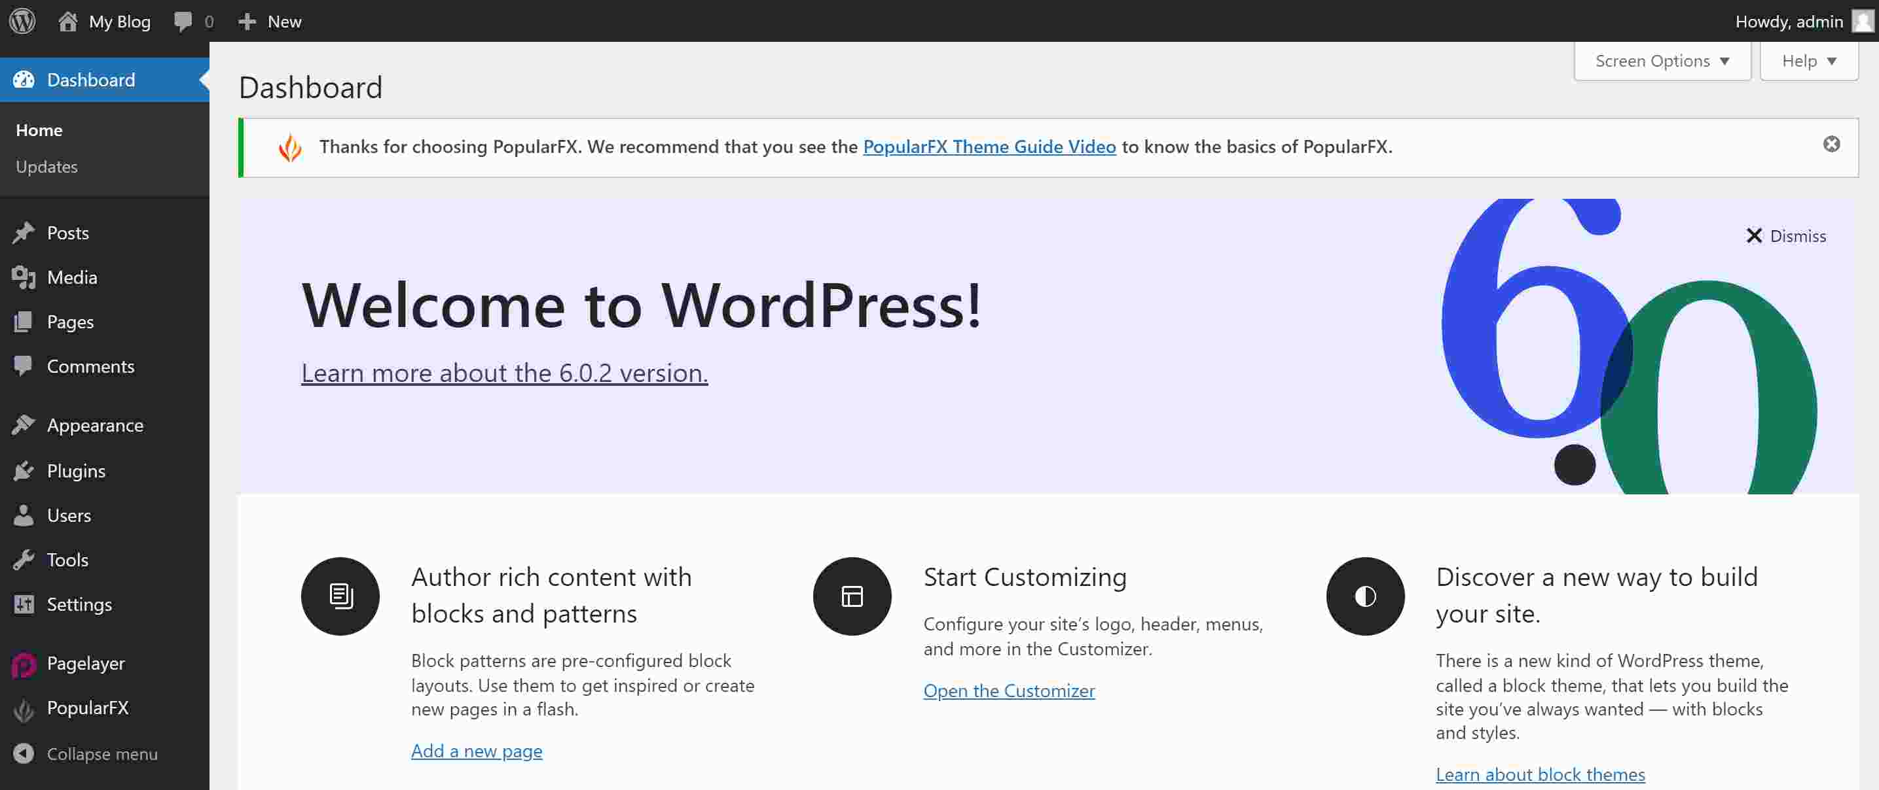Click the plus icon next to New
This screenshot has height=790, width=1879.
point(247,21)
